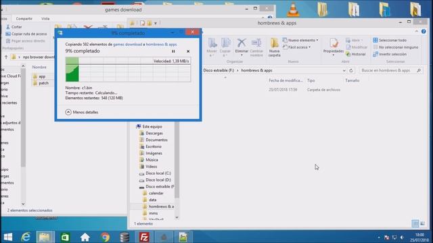Click Cortar in games download ribbon
Image resolution: width=433 pixels, height=243 pixels.
(14, 27)
